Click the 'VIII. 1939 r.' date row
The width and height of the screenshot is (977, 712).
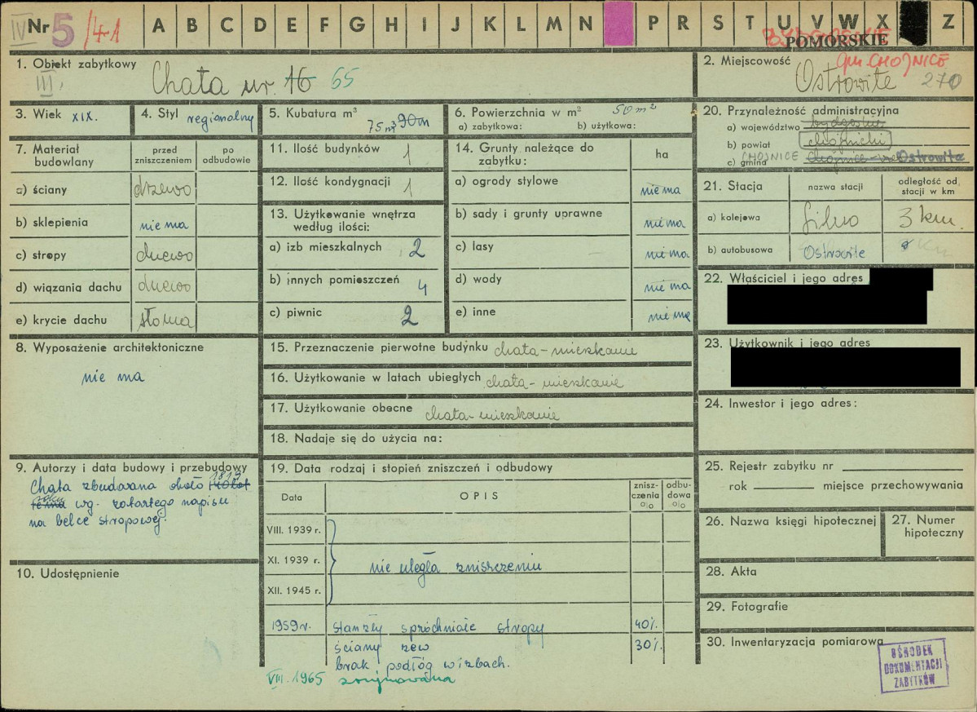click(294, 531)
